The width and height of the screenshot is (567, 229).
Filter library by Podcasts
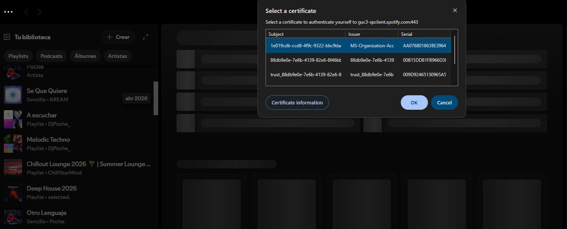52,56
